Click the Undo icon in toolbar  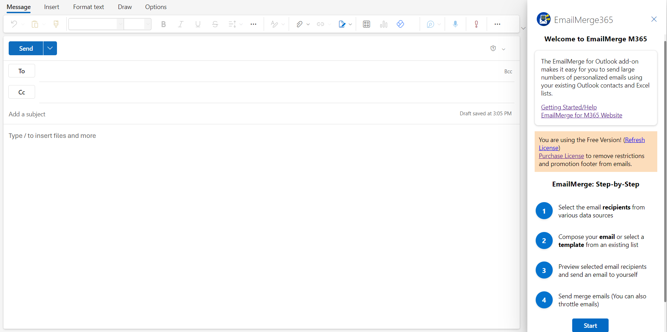click(x=14, y=24)
